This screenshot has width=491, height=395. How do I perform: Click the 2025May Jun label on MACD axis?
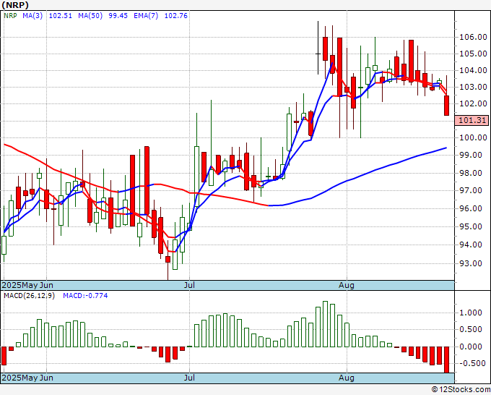27,378
